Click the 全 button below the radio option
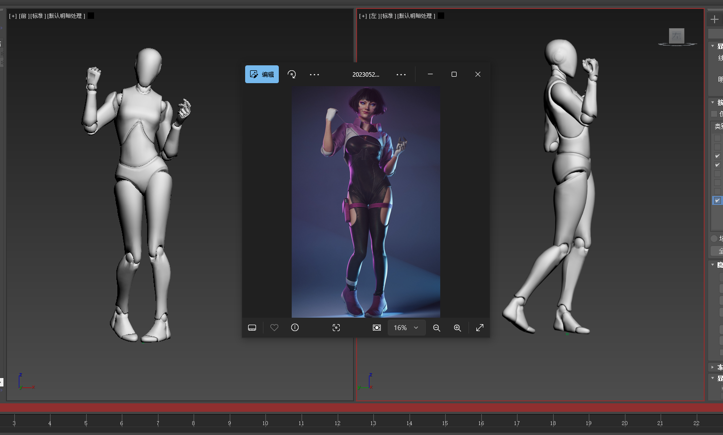This screenshot has height=435, width=723. 717,251
